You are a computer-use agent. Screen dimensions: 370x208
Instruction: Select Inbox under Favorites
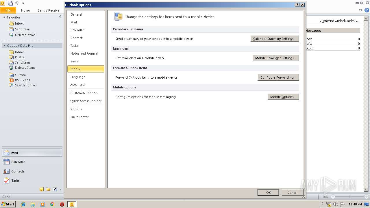(x=19, y=23)
